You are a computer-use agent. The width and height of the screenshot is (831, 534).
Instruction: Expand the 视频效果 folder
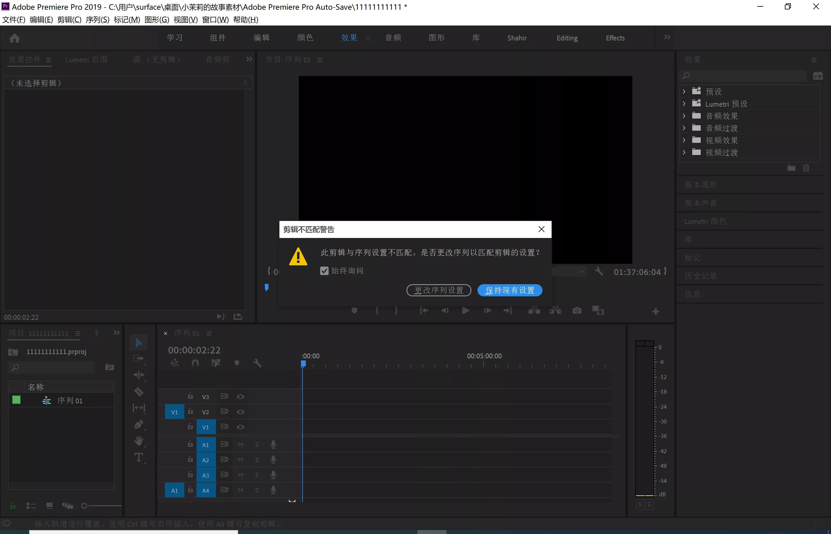[684, 140]
